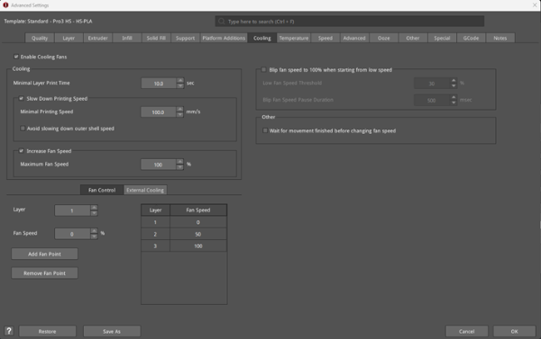
Task: Open the Ooze tab
Action: click(384, 38)
